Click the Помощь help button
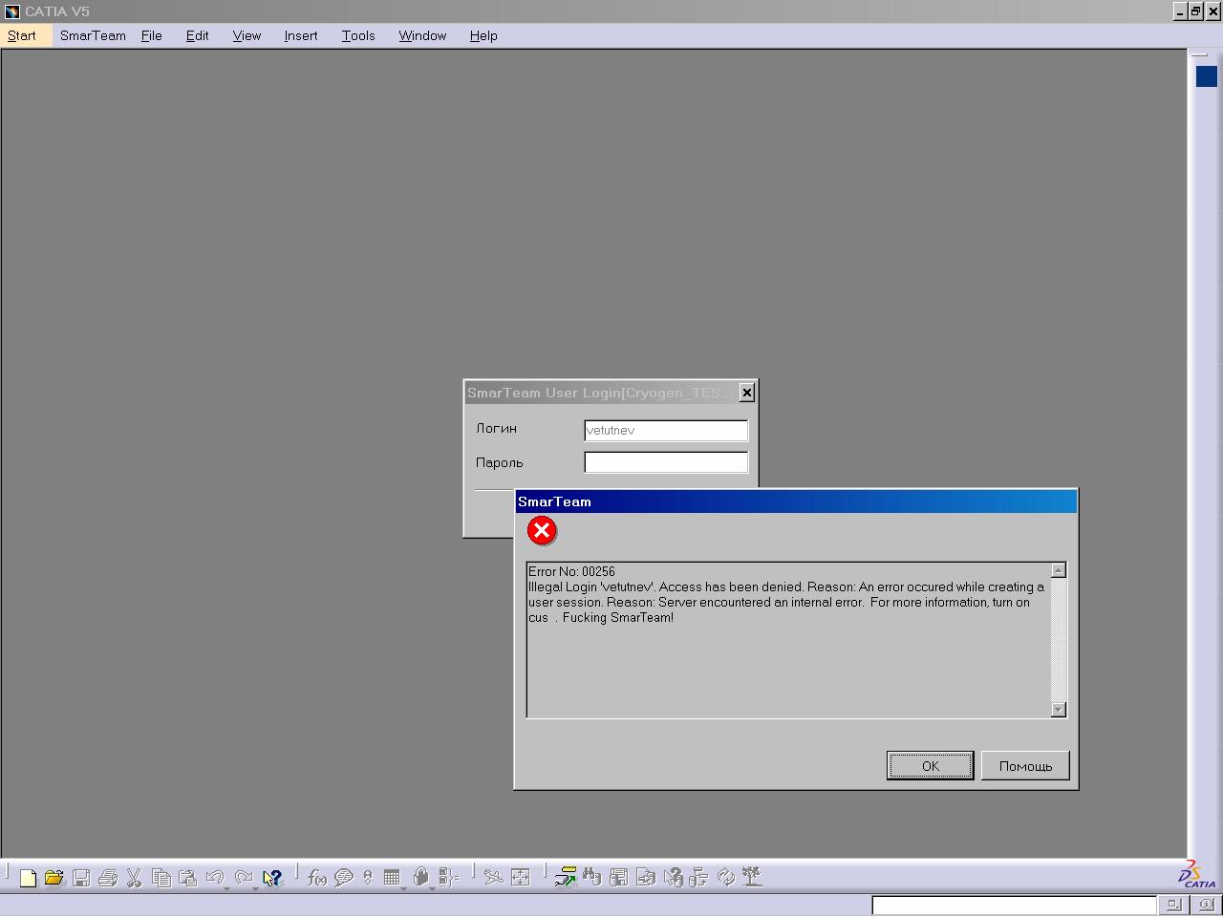This screenshot has width=1223, height=917. tap(1025, 766)
